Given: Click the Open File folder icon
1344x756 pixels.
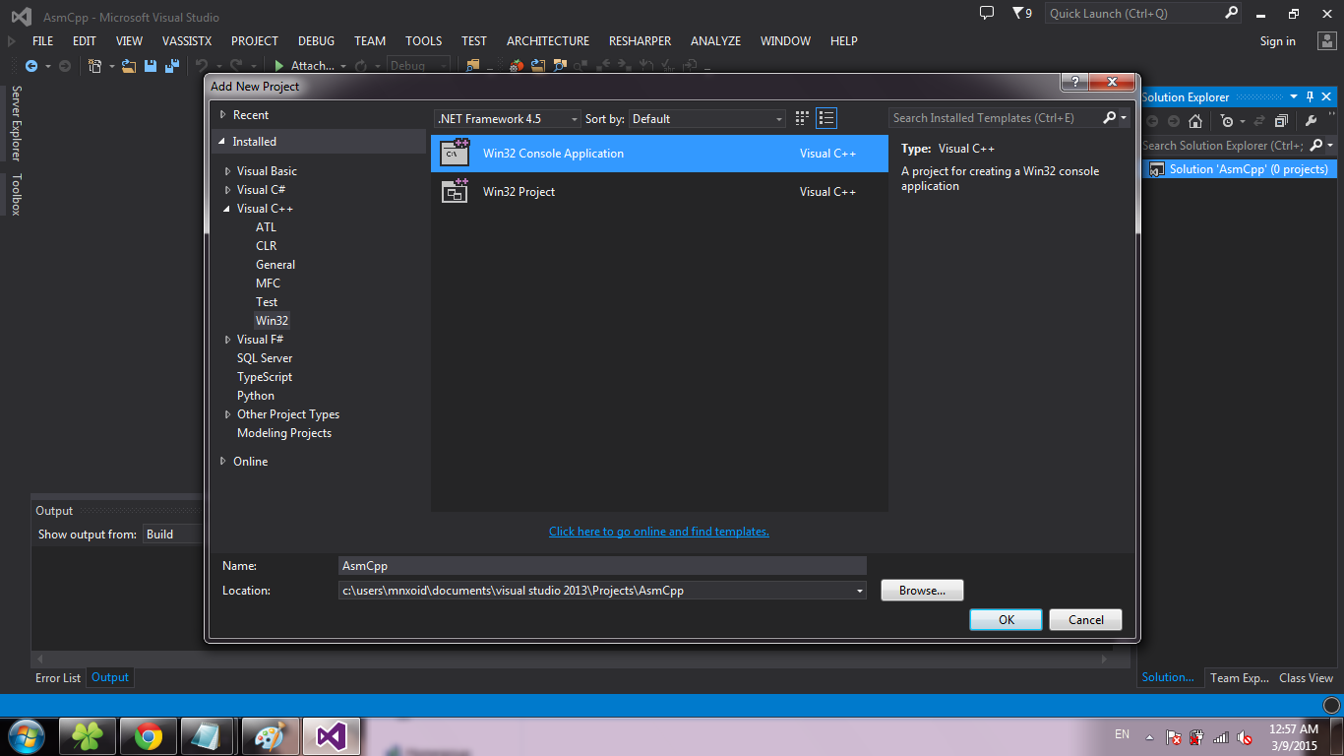Looking at the screenshot, I should pyautogui.click(x=130, y=66).
